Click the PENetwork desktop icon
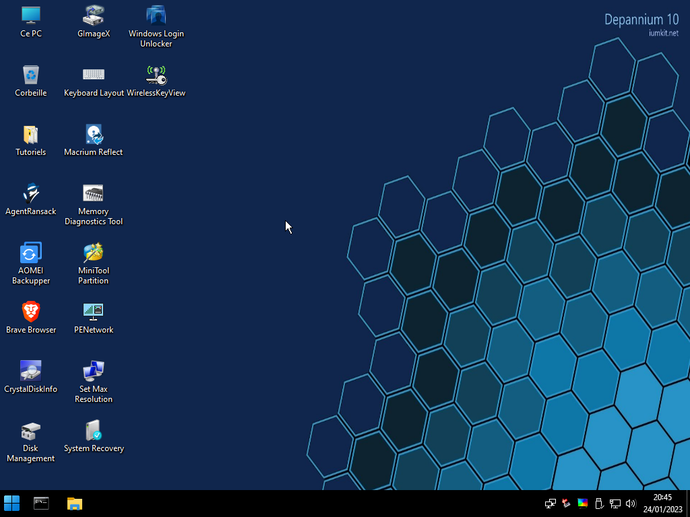690x517 pixels. coord(93,318)
